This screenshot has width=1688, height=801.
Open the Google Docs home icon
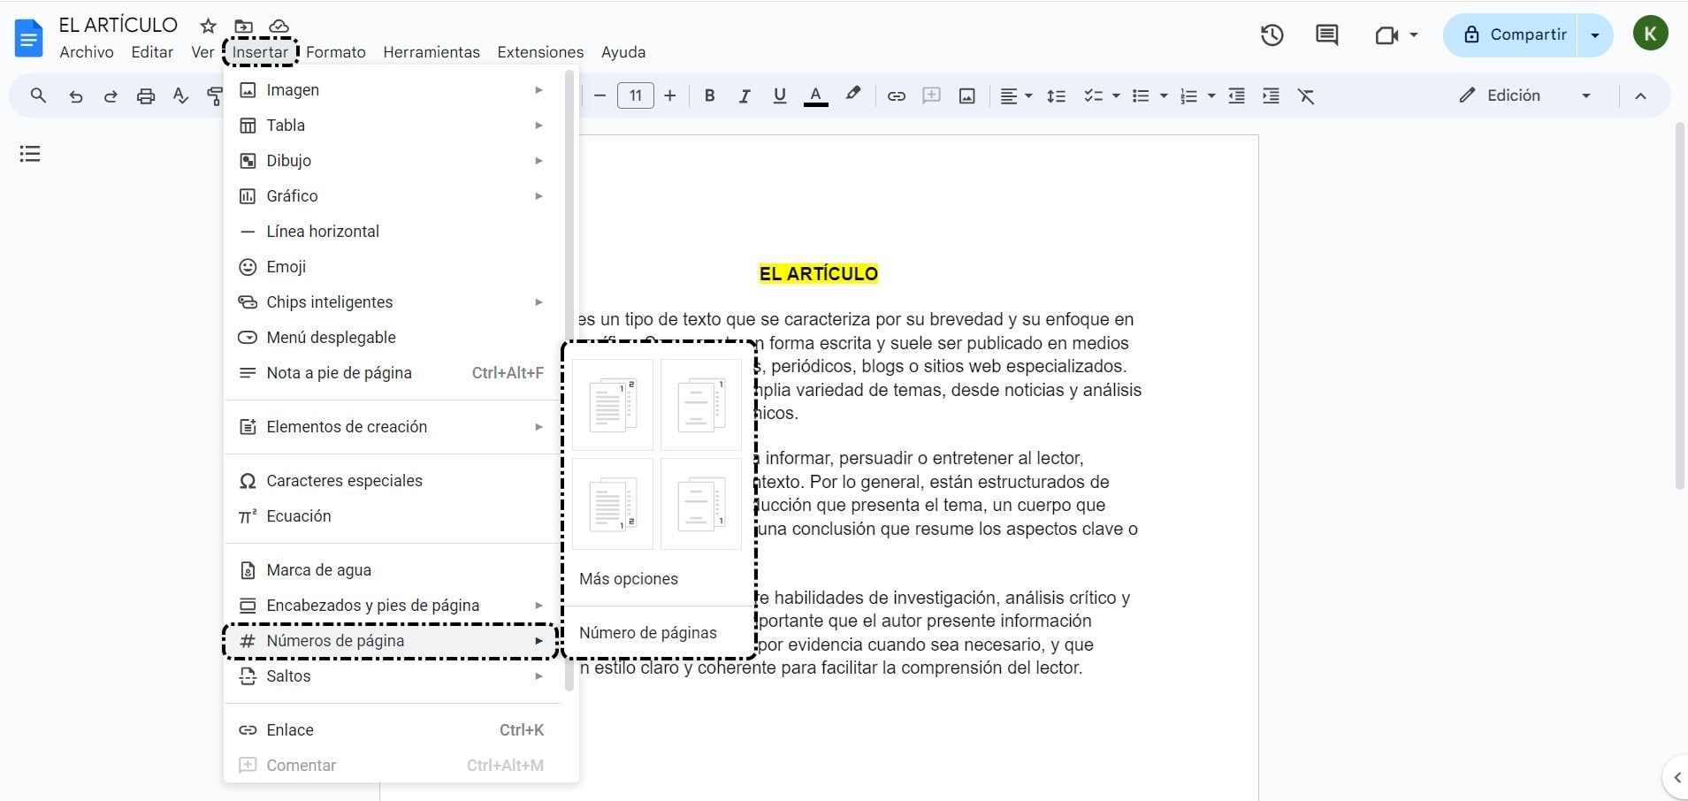coord(29,38)
